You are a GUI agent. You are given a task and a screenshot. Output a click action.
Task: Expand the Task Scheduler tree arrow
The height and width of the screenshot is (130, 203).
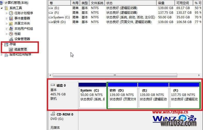7,13
